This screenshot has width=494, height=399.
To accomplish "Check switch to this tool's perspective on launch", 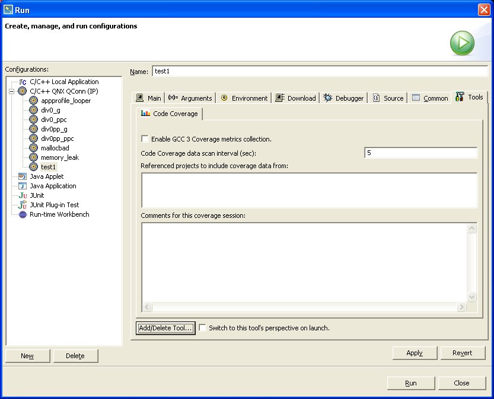I will tap(202, 327).
